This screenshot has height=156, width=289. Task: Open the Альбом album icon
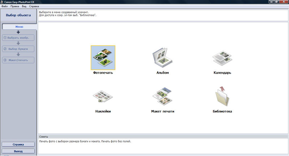click(162, 58)
